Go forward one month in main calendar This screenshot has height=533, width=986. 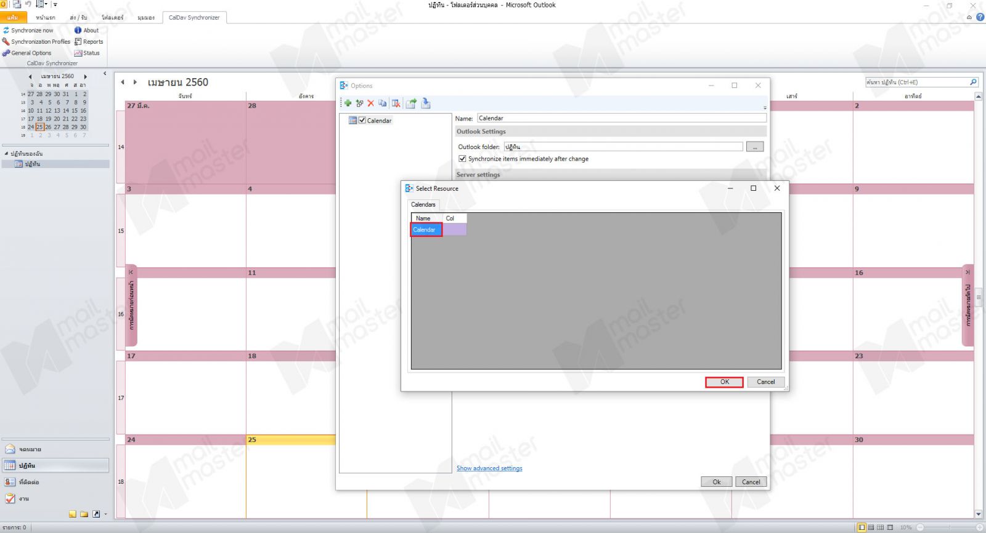135,82
